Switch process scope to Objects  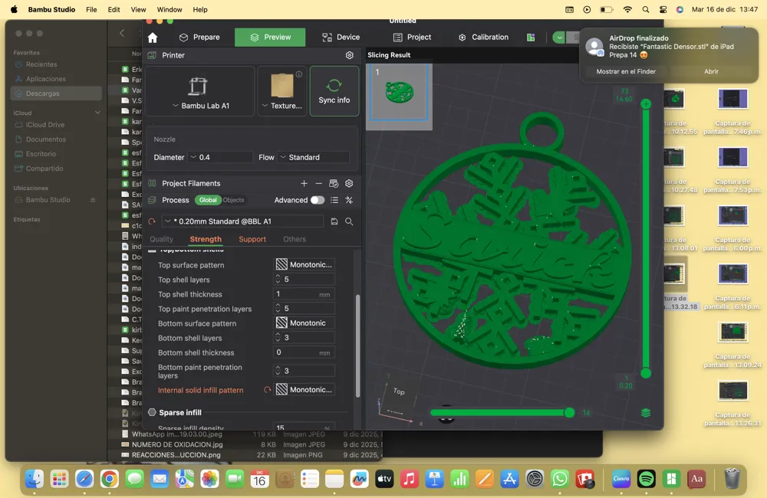click(x=233, y=200)
